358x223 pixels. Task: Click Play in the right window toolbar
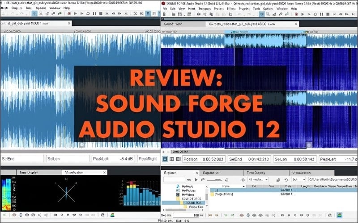tap(303, 14)
